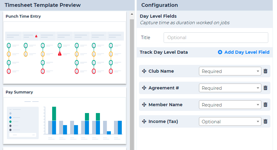Click the drag handle icon for Club Name

144,71
